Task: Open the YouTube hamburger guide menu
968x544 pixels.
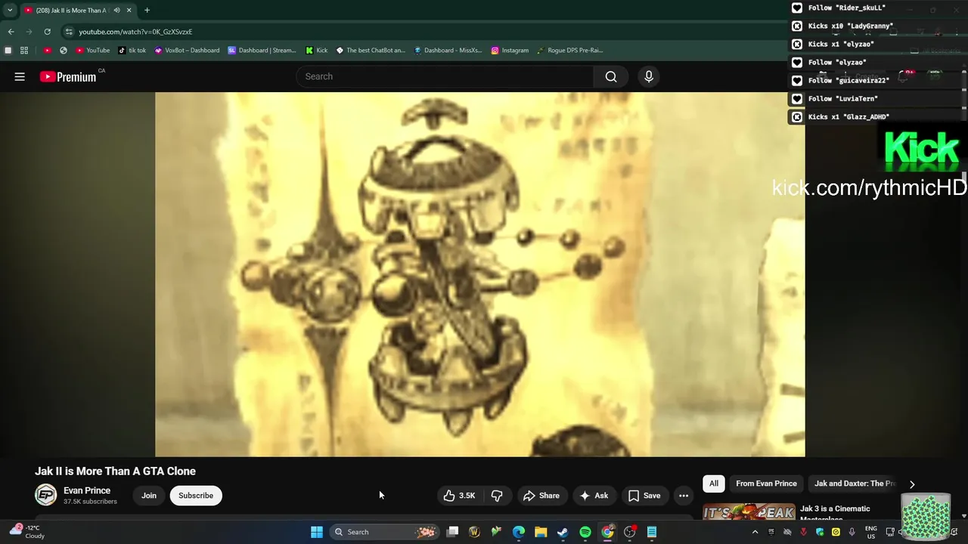Action: tap(20, 76)
